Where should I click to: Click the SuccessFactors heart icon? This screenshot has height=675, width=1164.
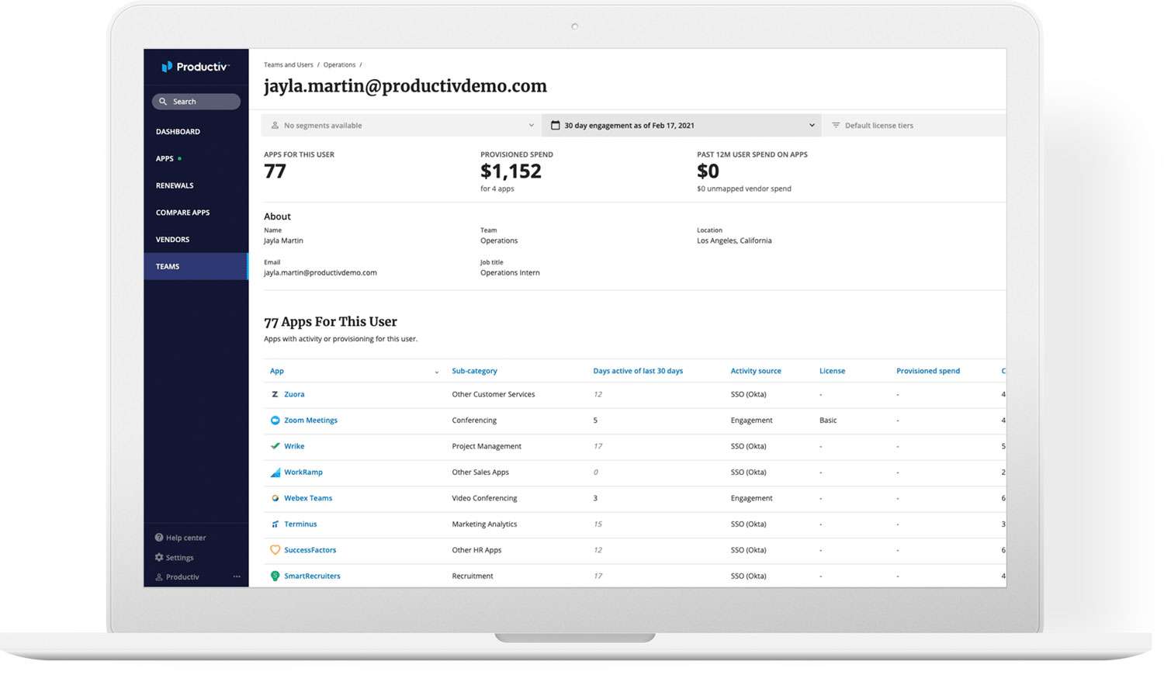point(275,550)
